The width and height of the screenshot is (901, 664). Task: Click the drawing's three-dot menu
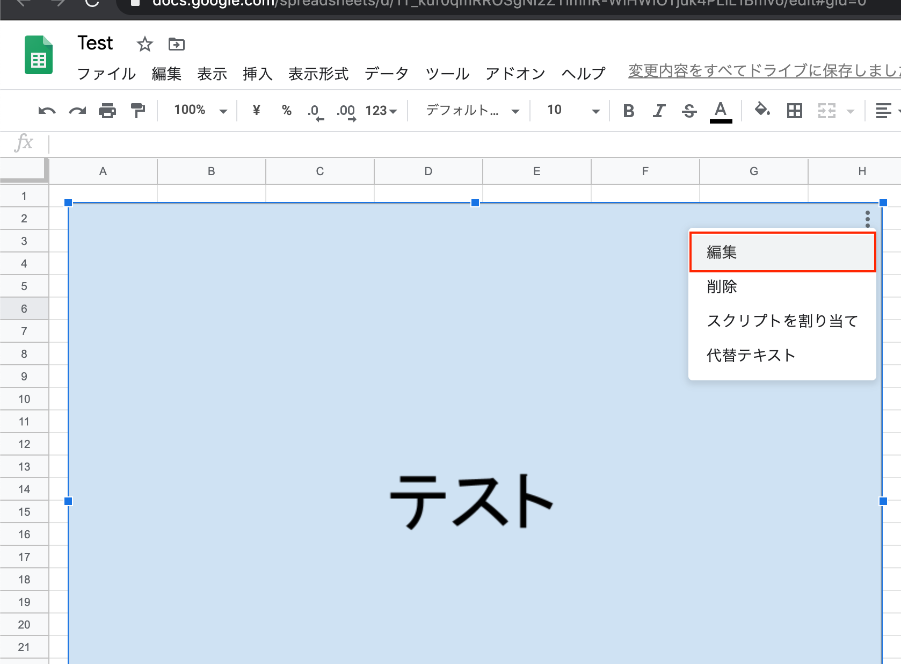click(x=867, y=219)
